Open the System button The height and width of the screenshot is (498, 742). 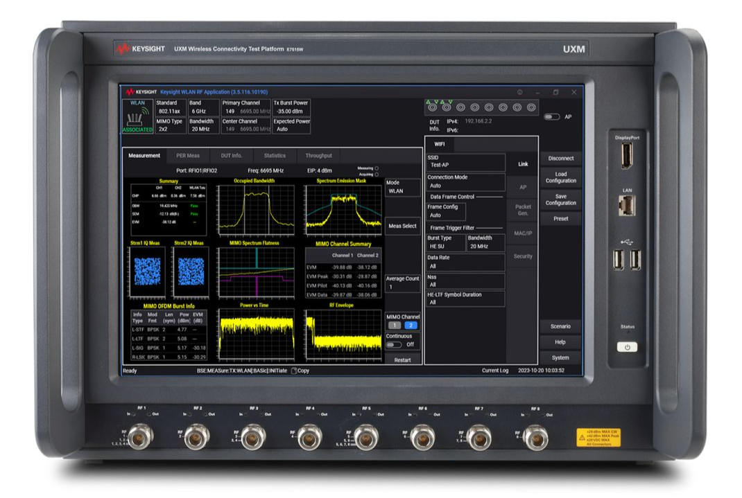click(x=561, y=357)
